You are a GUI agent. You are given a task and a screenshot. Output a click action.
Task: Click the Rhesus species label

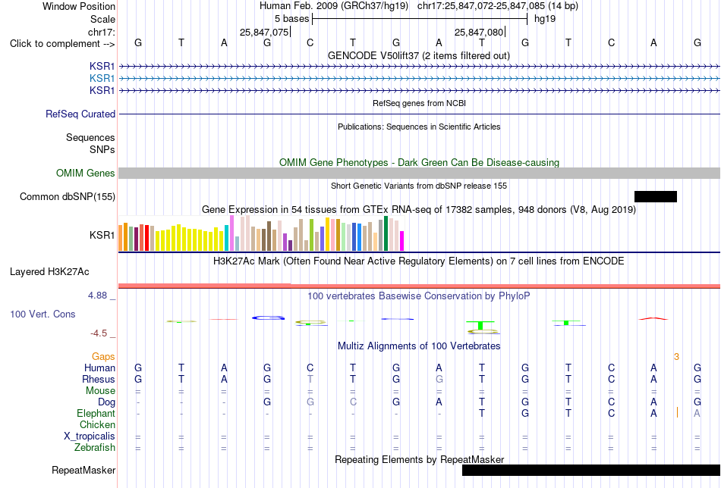point(99,379)
